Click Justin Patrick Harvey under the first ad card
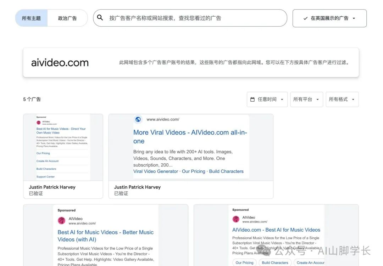This screenshot has height=266, width=383. (52, 187)
